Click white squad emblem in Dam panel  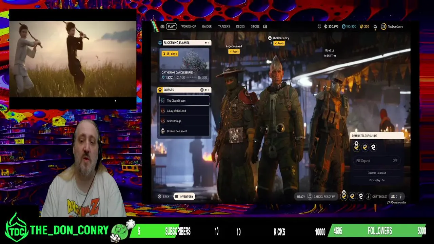point(373,147)
